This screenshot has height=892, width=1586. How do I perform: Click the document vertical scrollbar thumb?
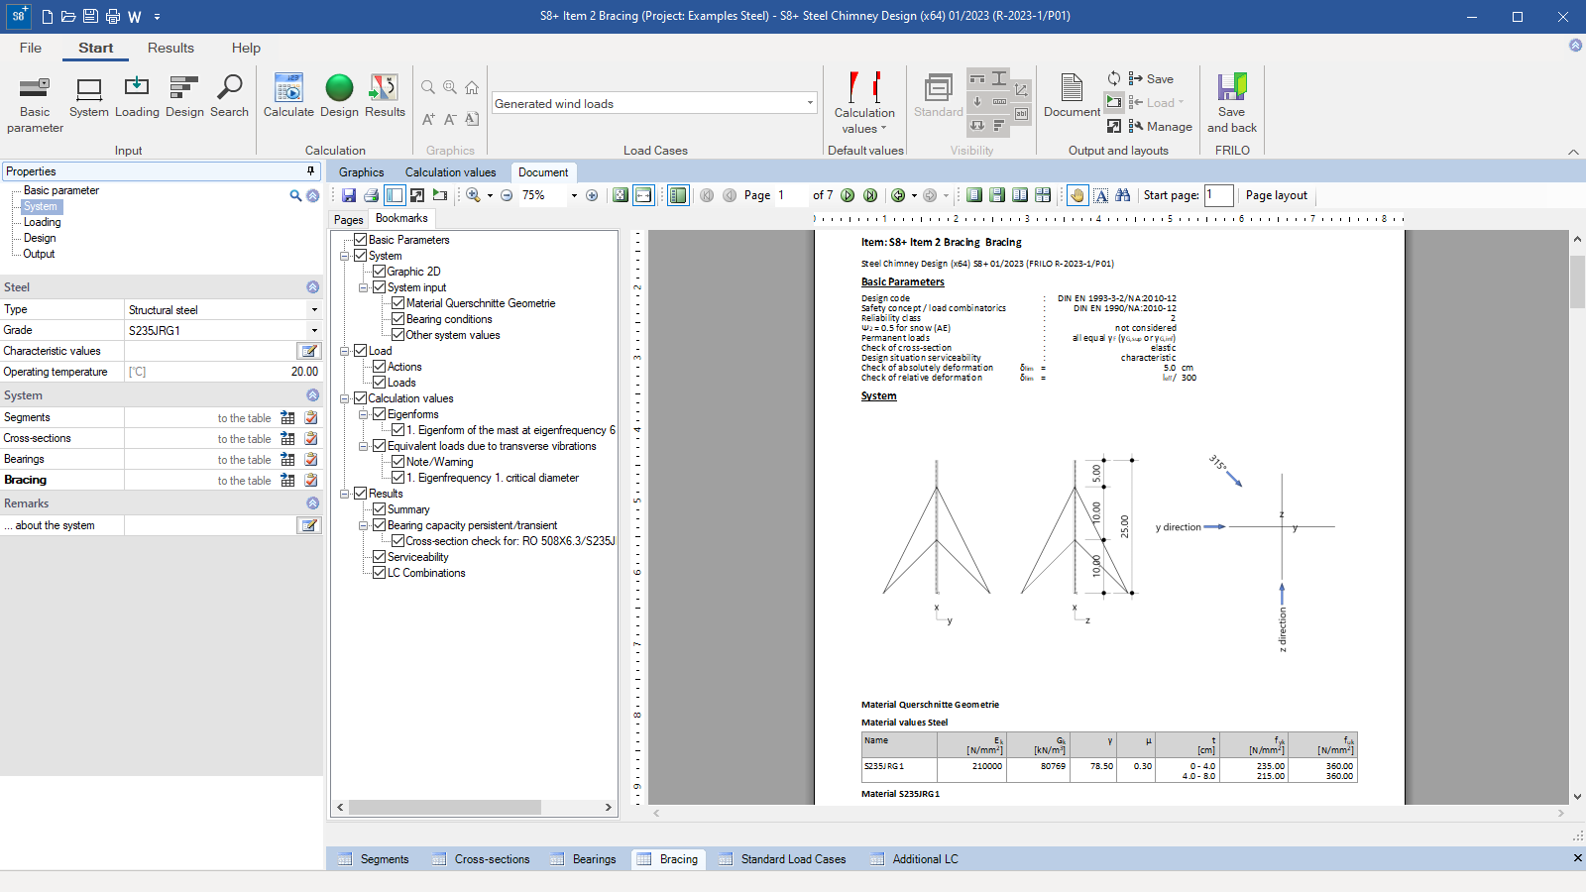click(1577, 281)
